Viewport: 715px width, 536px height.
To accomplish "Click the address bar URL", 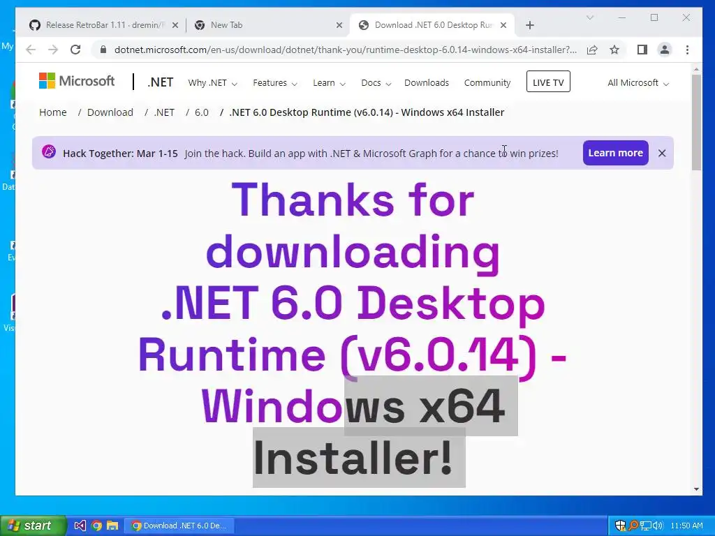I will click(x=345, y=50).
